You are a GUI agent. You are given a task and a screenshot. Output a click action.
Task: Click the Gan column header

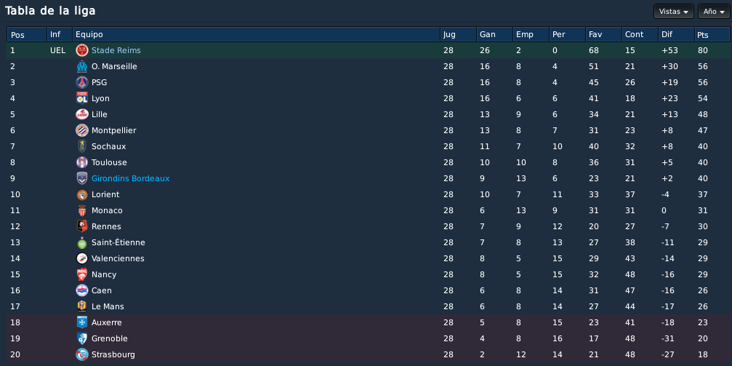click(494, 35)
